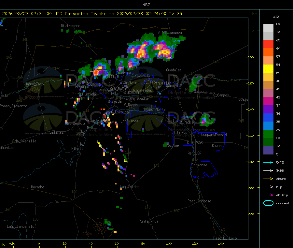Screen dimensions: 293x248
Task: Click the 'Nihuil' map label
Action: (77, 149)
